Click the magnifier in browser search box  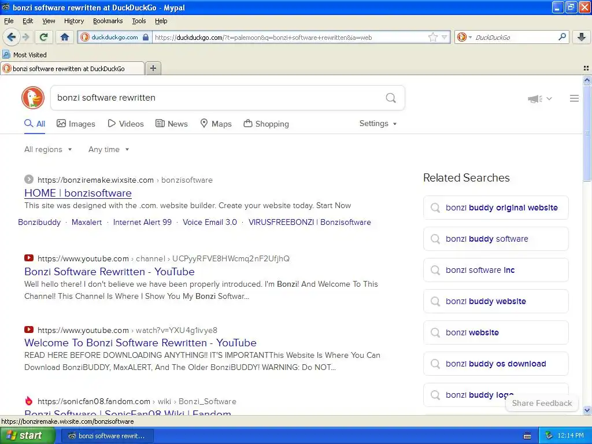click(x=562, y=37)
